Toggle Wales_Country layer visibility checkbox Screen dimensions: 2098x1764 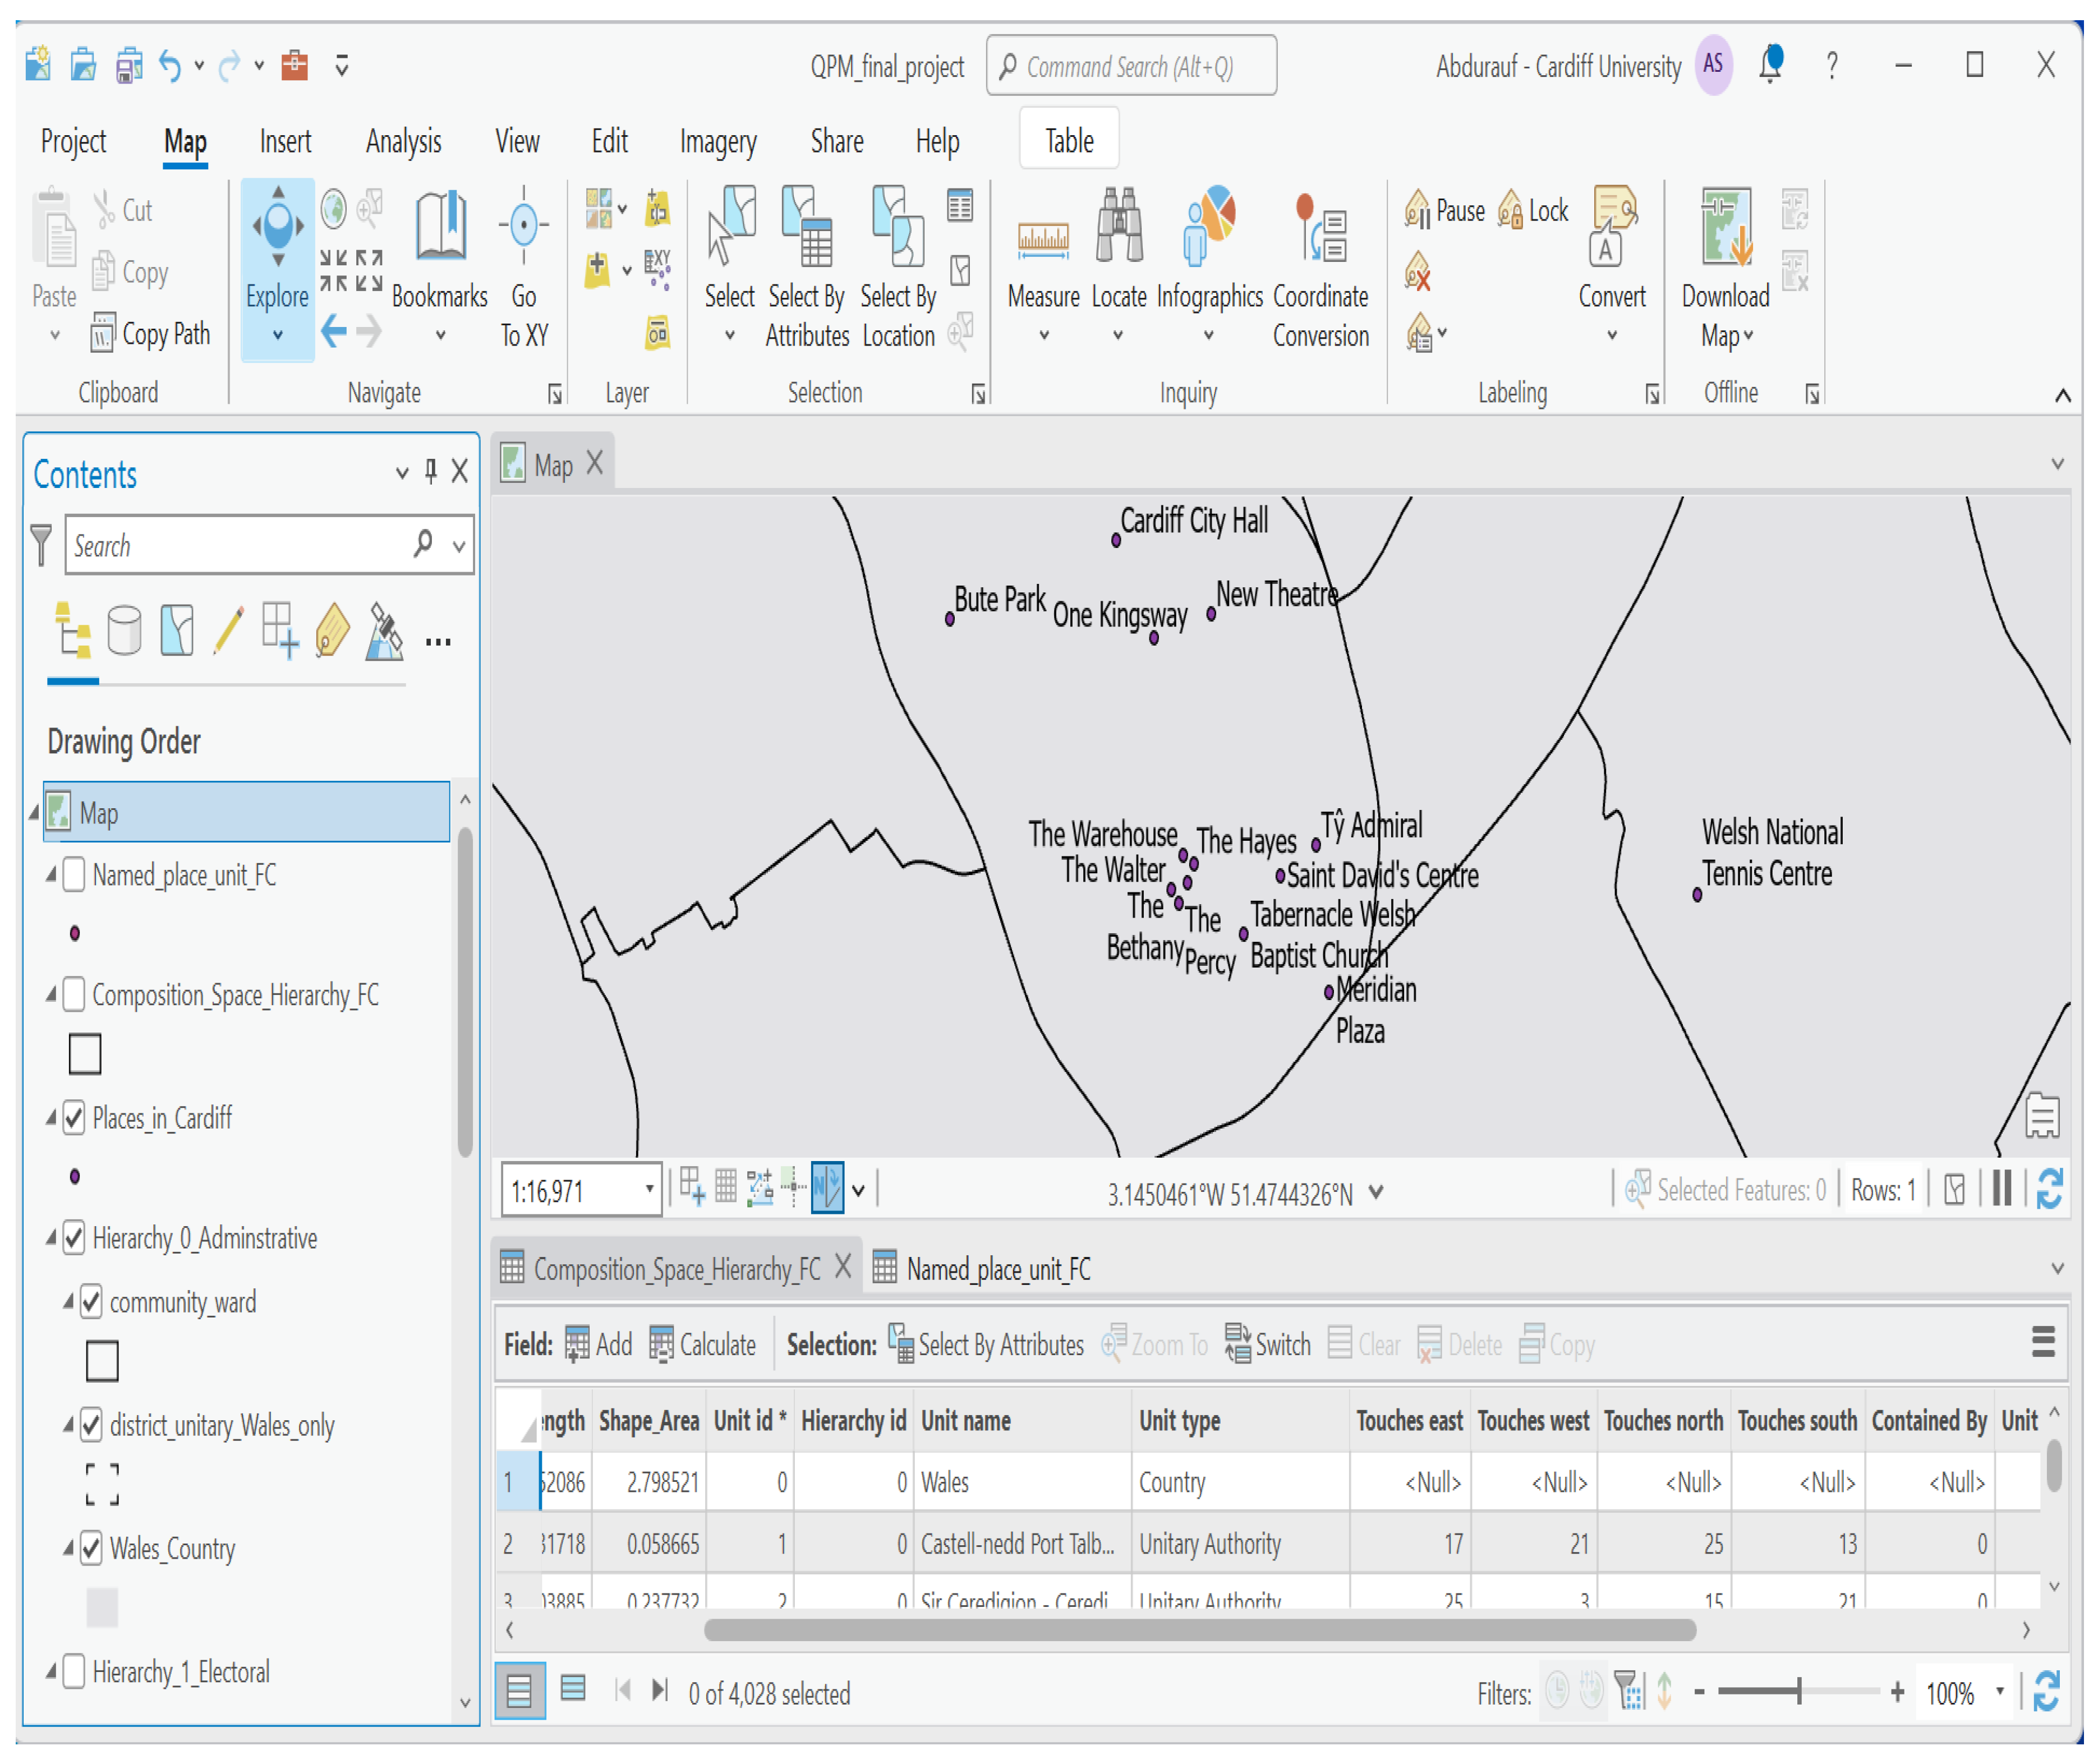pos(91,1548)
